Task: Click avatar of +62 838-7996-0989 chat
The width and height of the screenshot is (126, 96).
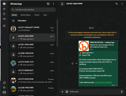Action: coord(13,89)
